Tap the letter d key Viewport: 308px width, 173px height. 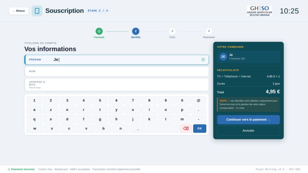click(67, 119)
